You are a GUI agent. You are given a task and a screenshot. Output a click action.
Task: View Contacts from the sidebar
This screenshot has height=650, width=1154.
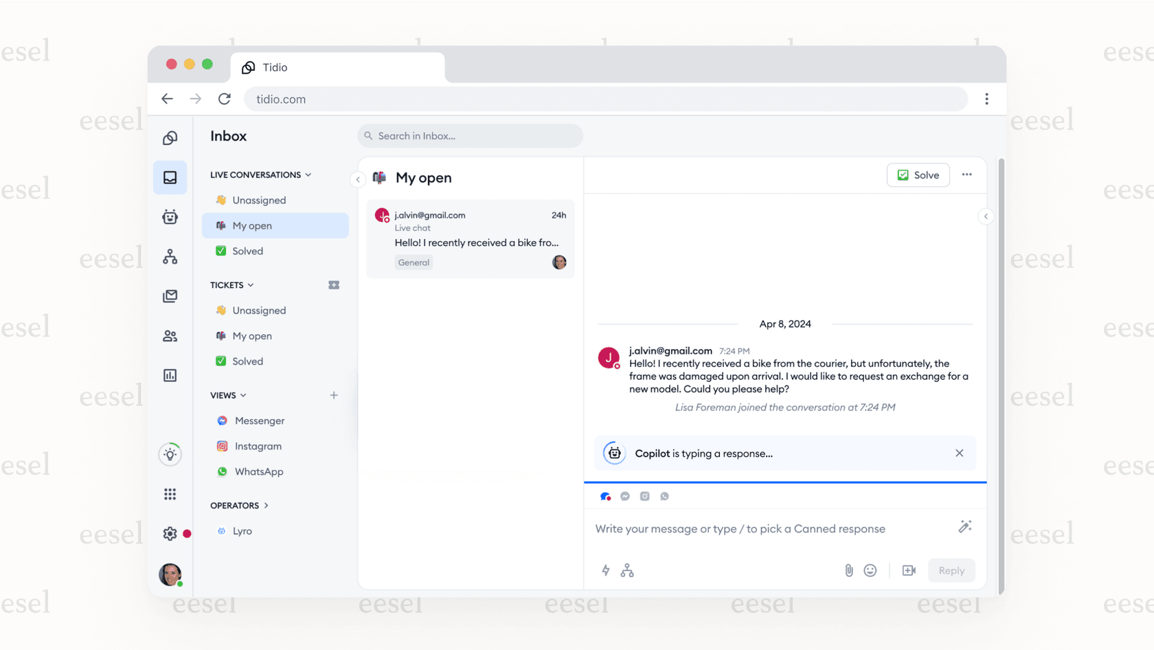pyautogui.click(x=170, y=335)
